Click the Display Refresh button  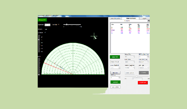(115, 62)
